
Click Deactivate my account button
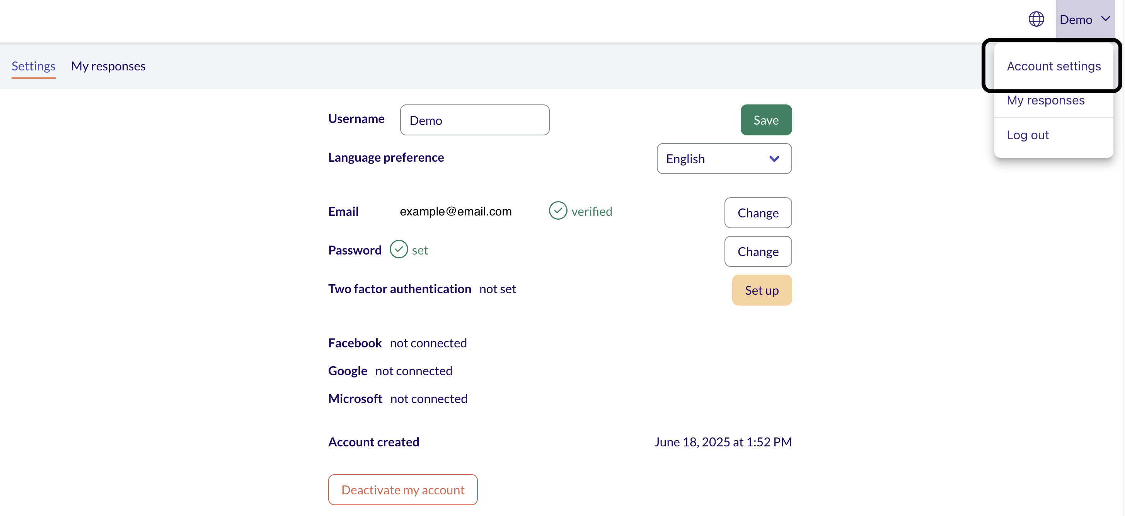coord(402,489)
